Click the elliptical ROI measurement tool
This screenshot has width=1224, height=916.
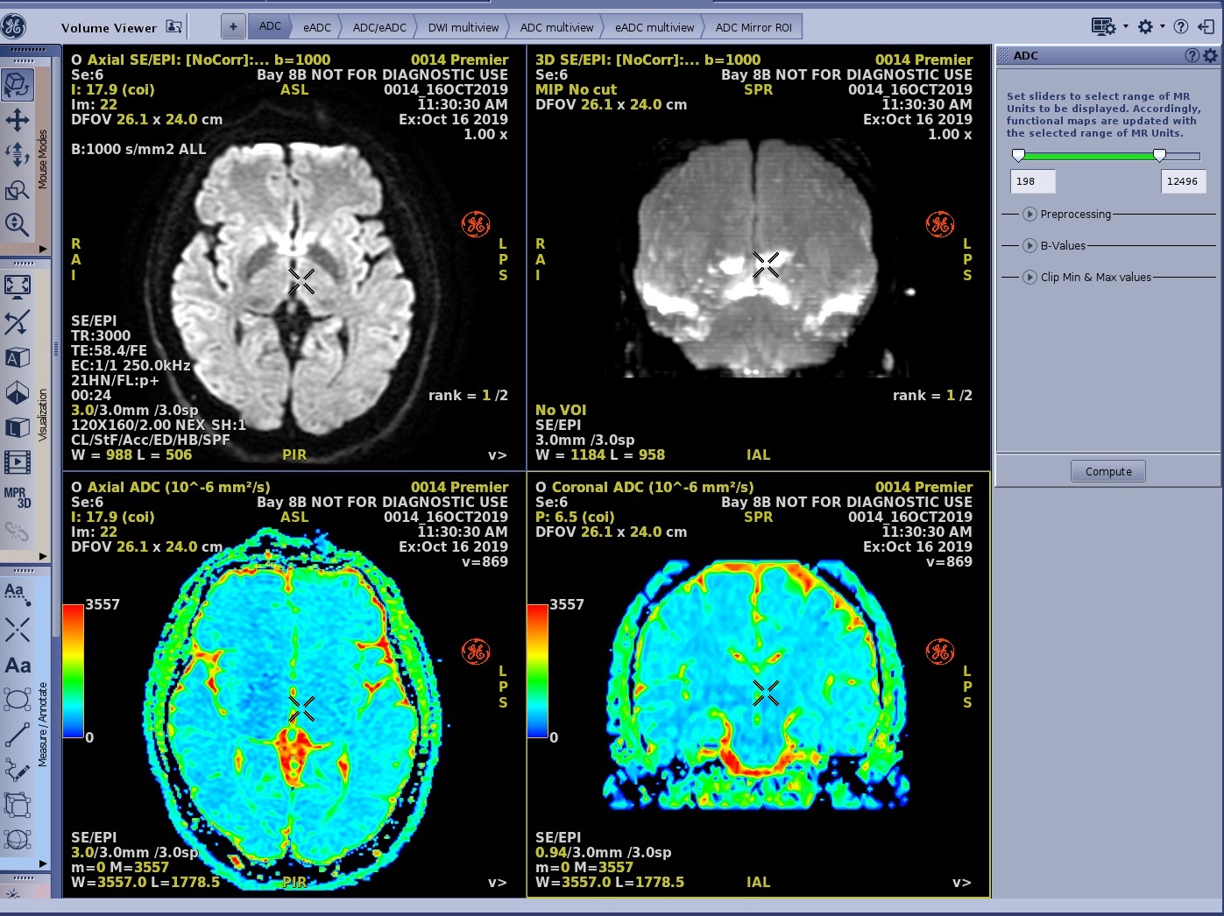(18, 700)
